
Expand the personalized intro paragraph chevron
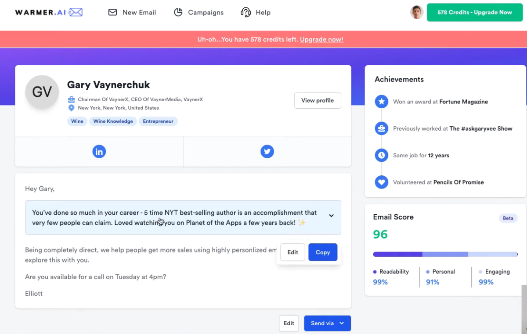(332, 216)
